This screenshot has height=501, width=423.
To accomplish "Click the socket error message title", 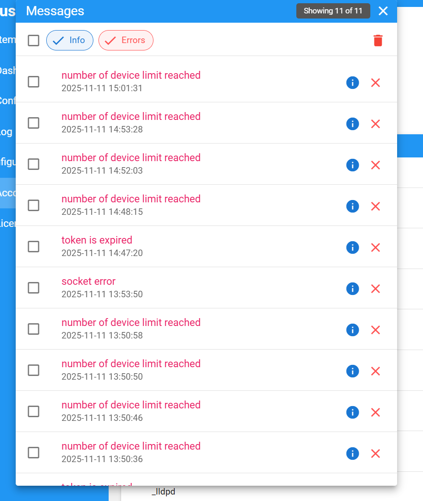I will pos(88,282).
